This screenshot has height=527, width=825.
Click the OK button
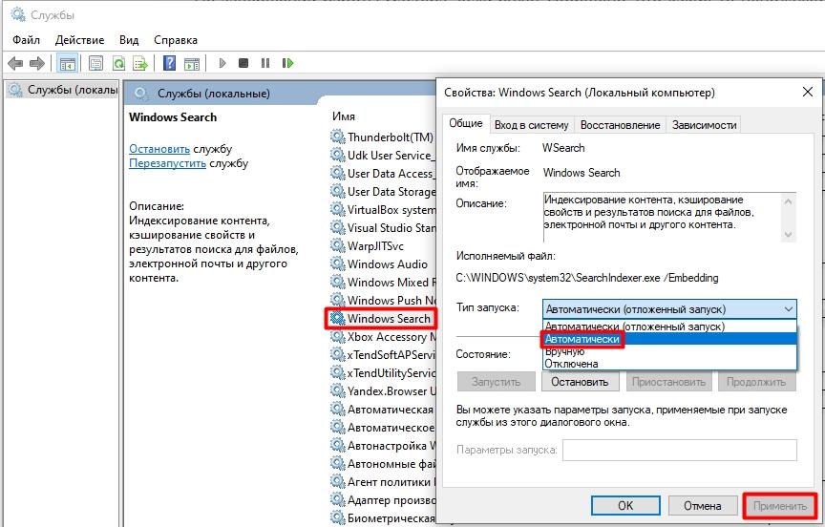tap(625, 505)
